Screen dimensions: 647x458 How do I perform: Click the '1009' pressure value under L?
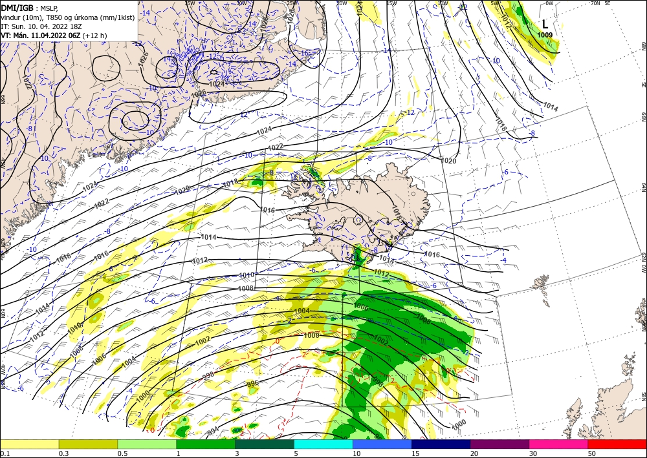click(x=545, y=35)
